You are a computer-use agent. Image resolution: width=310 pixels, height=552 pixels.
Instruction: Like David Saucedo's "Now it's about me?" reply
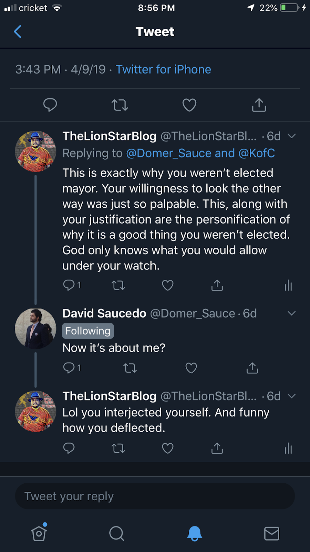(191, 368)
